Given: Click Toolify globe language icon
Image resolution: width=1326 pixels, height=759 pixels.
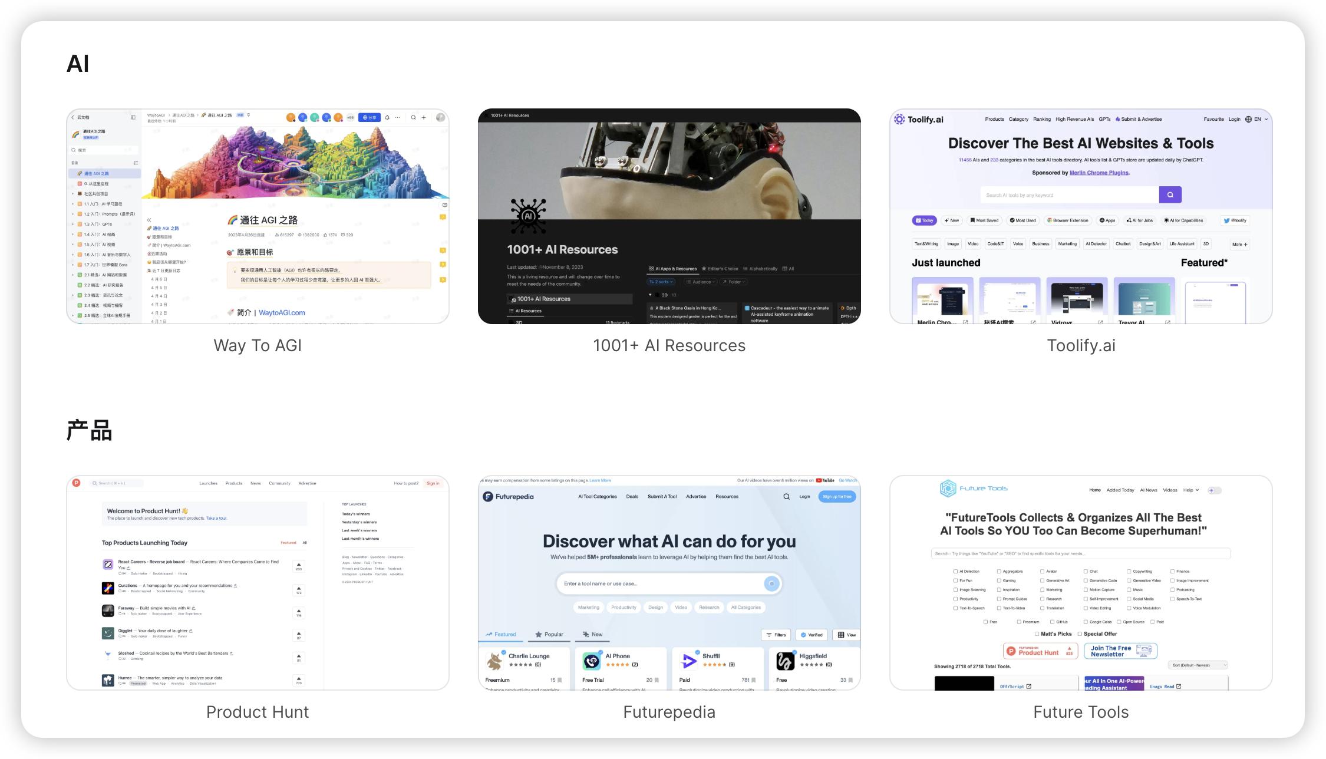Looking at the screenshot, I should pyautogui.click(x=1248, y=119).
